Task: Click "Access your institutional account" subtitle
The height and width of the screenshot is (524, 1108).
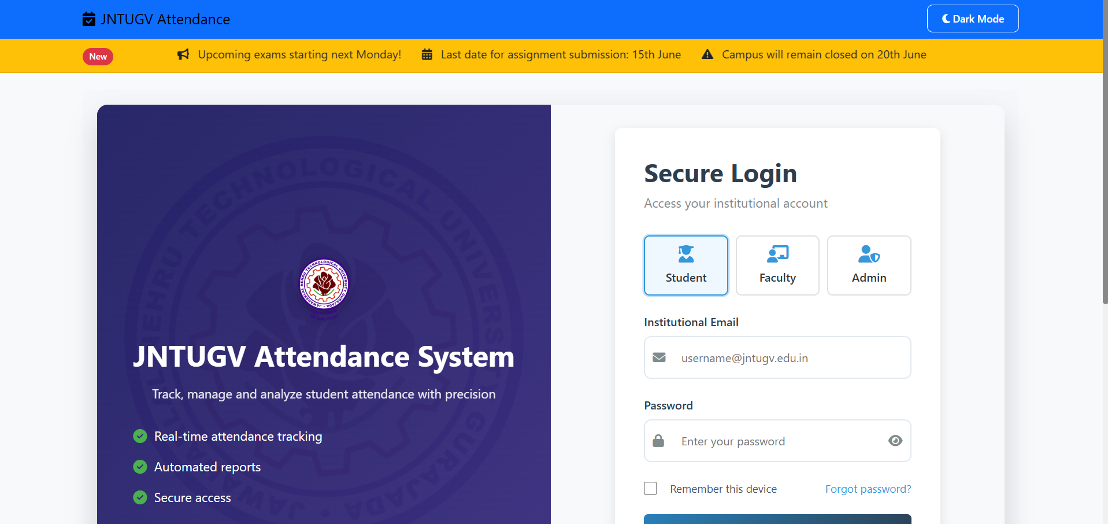Action: click(x=736, y=204)
